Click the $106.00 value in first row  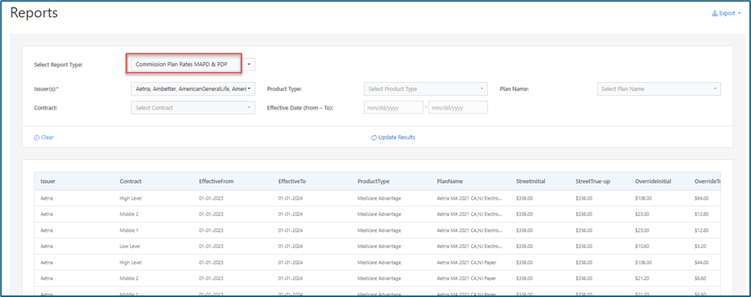coord(643,198)
